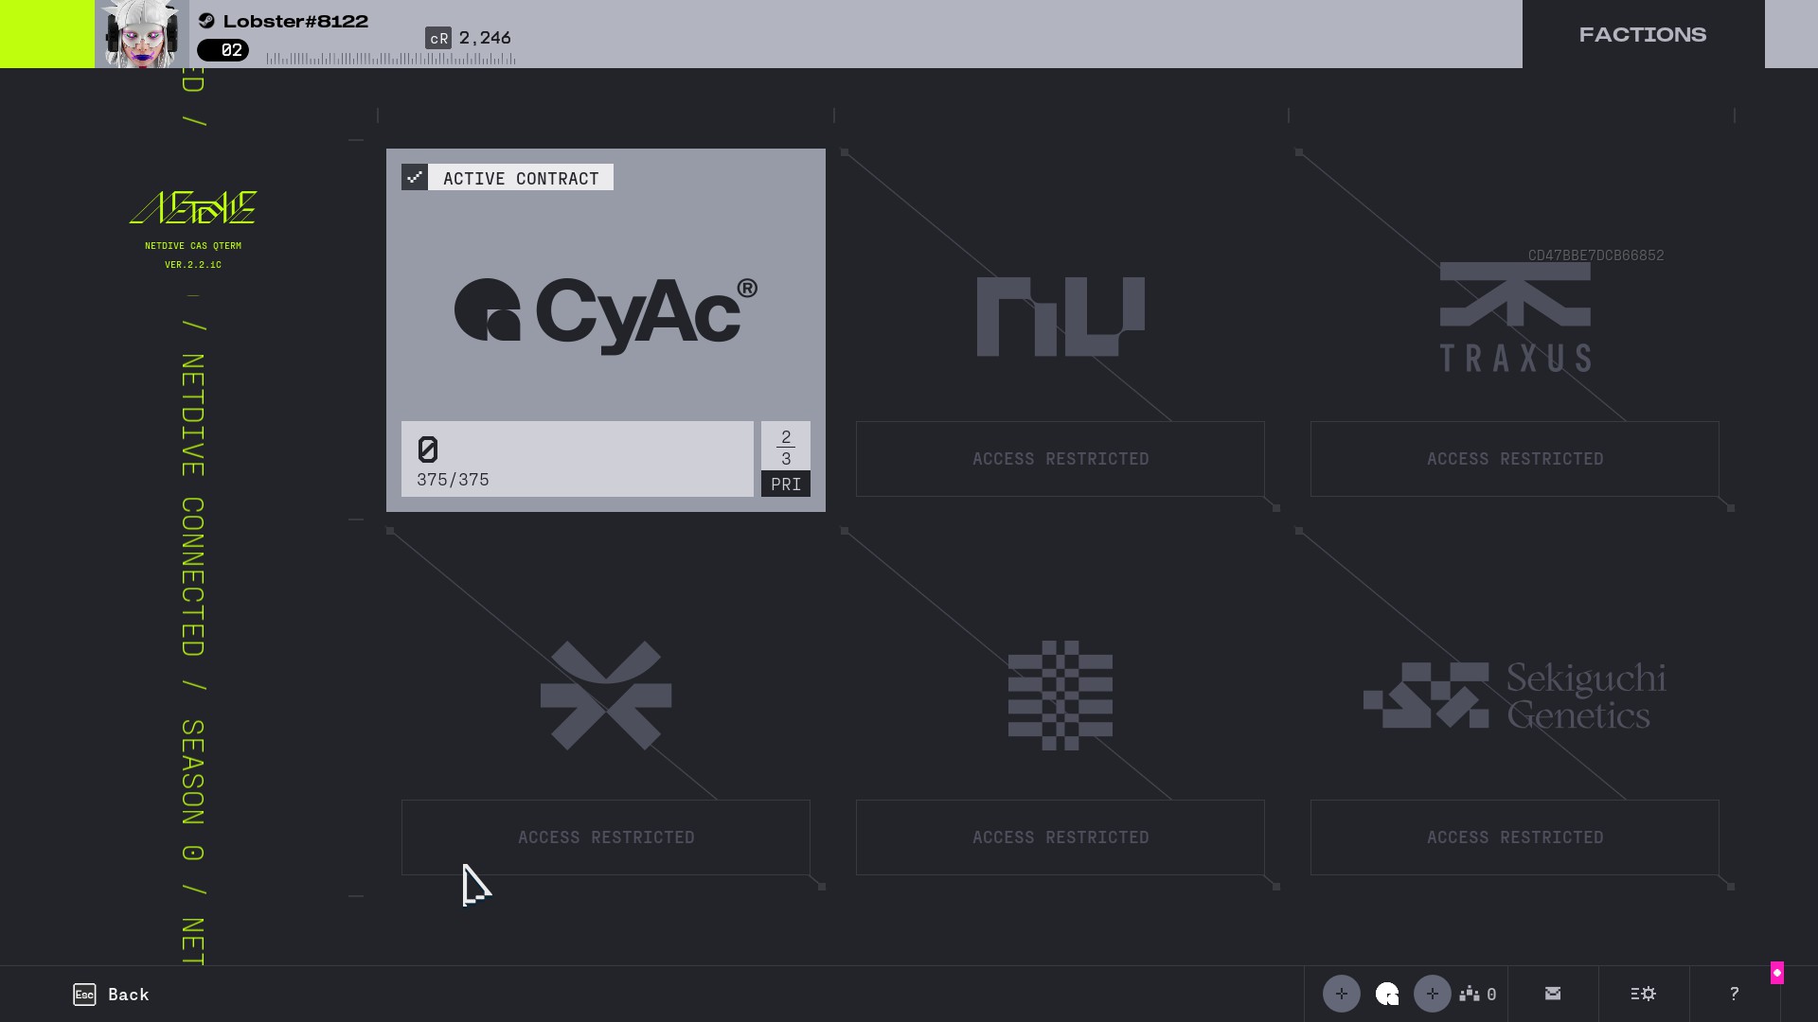Click the player XP progress bar
Viewport: 1818px width, 1022px height.
(391, 59)
